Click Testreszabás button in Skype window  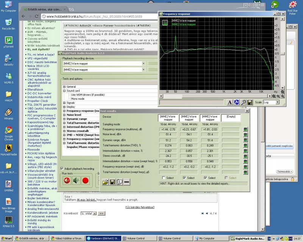(285, 171)
